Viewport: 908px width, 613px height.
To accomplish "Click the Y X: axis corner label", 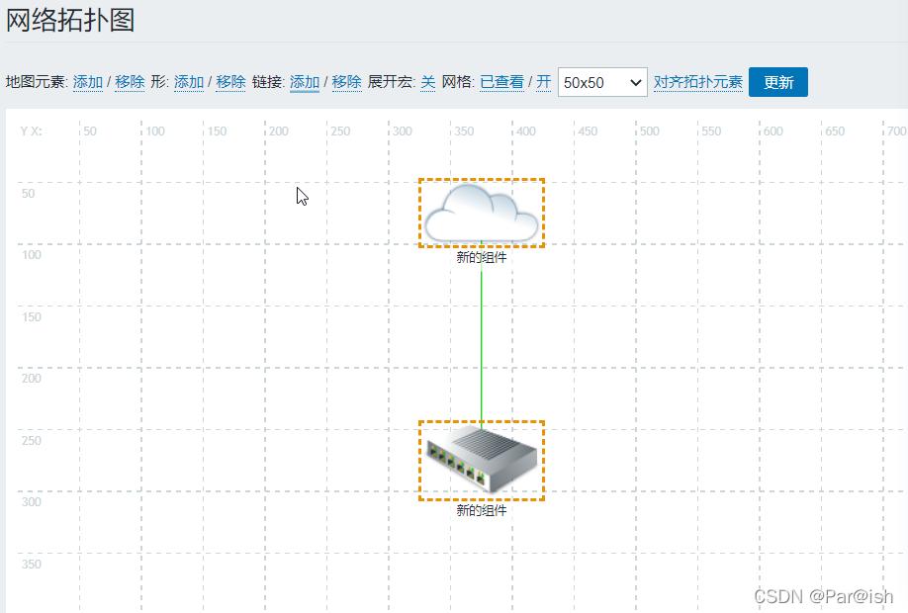I will (x=32, y=131).
